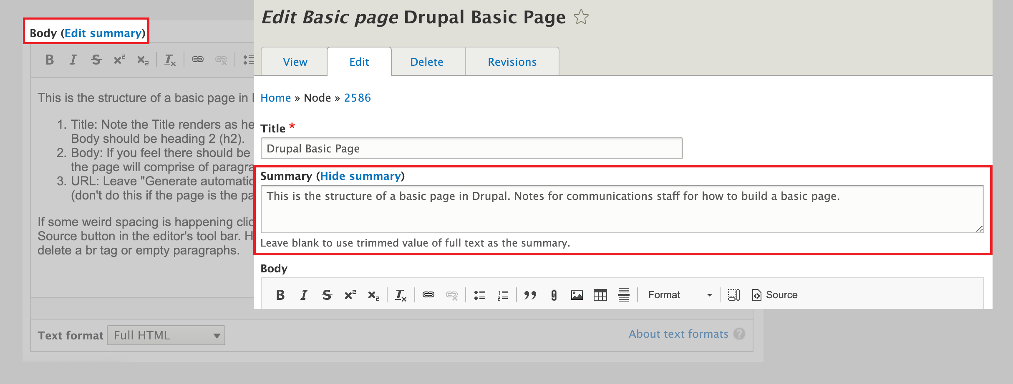This screenshot has width=1013, height=384.
Task: Click Unlink icon in front Body toolbar
Action: click(x=452, y=295)
